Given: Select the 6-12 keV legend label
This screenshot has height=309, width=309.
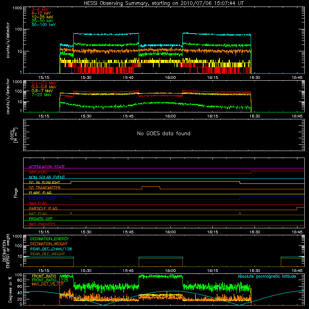Looking at the screenshot, I should (x=41, y=13).
